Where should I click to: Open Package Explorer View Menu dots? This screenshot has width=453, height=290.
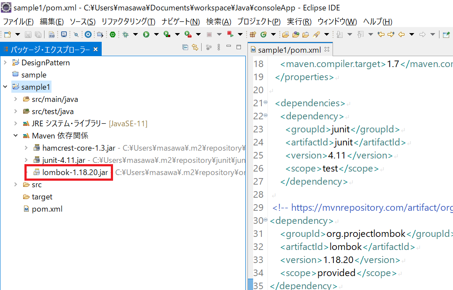pos(219,47)
